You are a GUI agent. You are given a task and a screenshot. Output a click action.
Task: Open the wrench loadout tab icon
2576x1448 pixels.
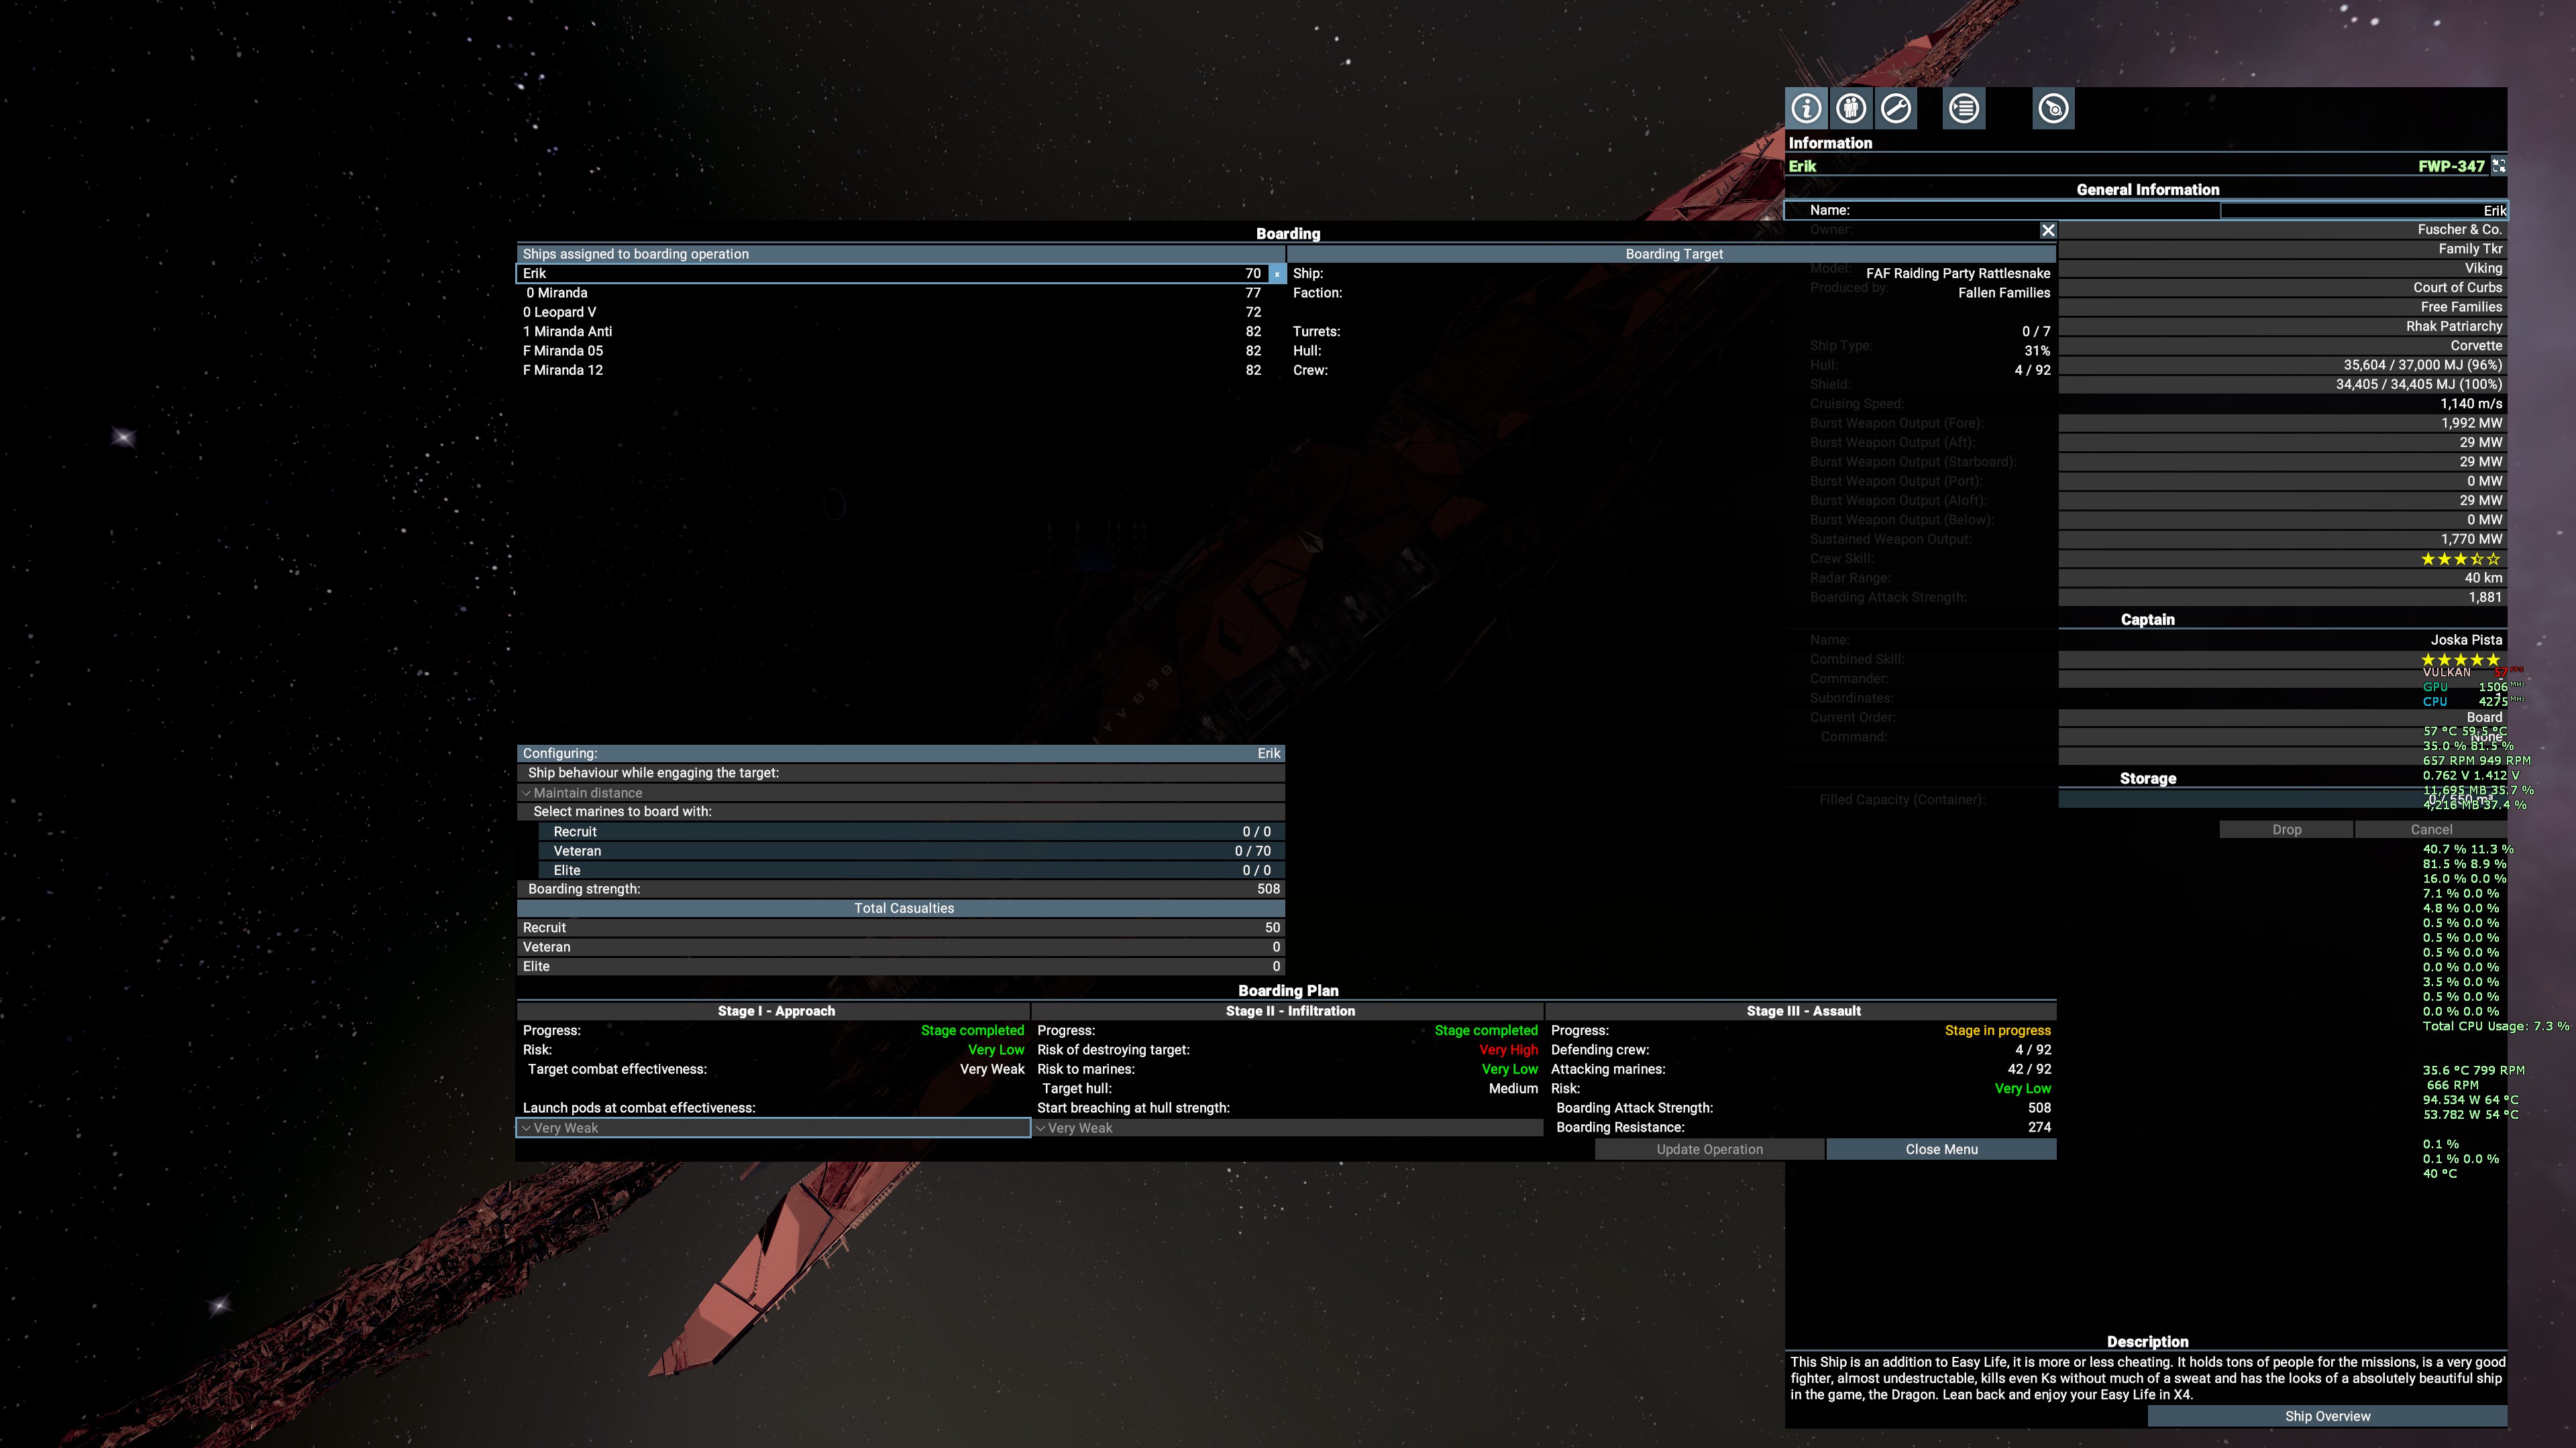point(1896,108)
